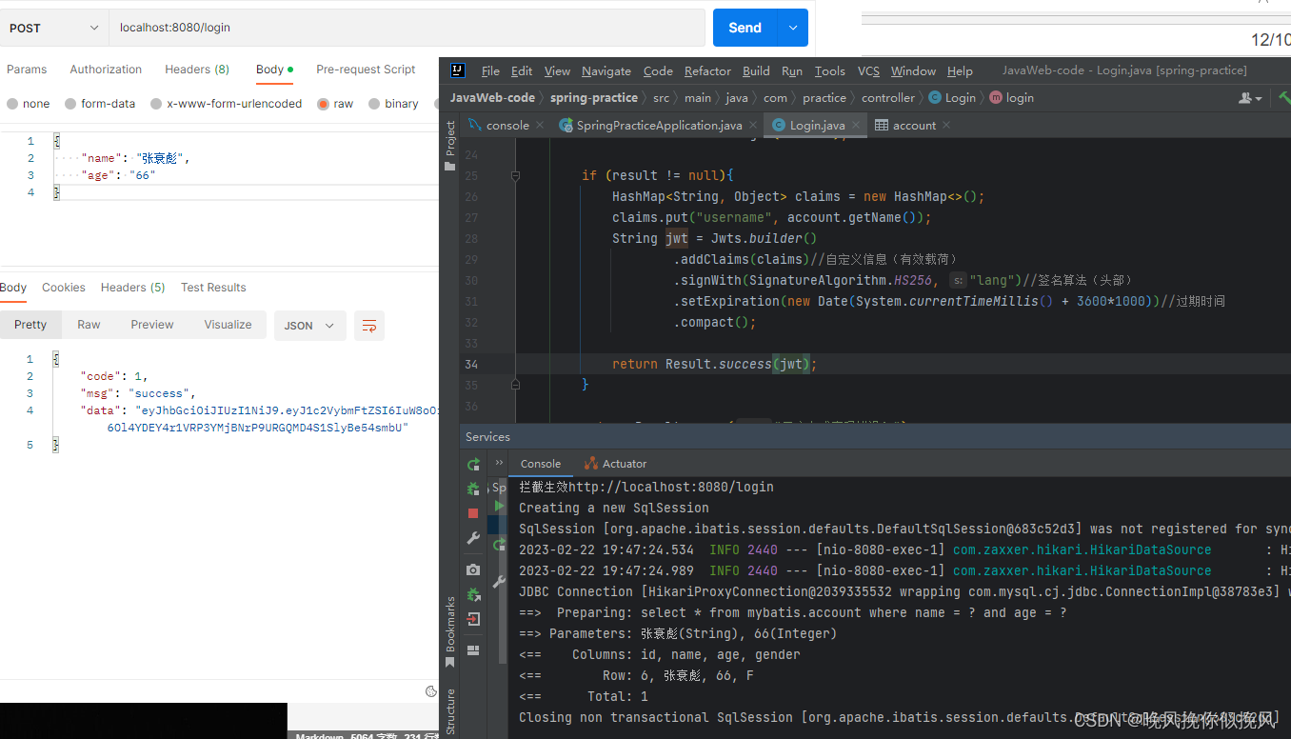This screenshot has width=1291, height=739.
Task: Click the cookie icon at Postman bottom
Action: click(430, 691)
